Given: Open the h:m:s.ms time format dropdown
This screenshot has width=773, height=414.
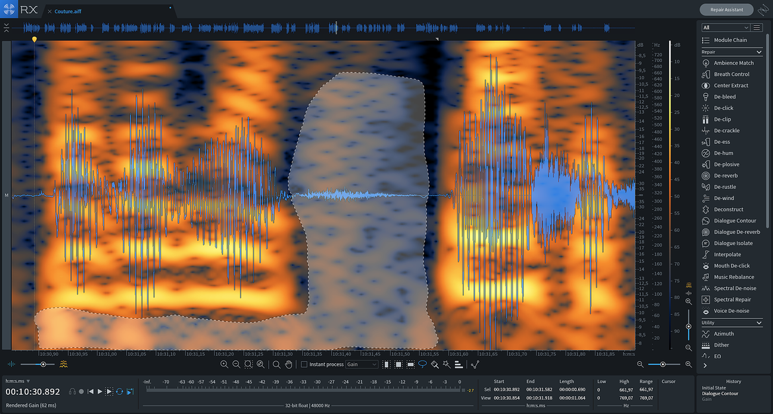Looking at the screenshot, I should (x=18, y=381).
